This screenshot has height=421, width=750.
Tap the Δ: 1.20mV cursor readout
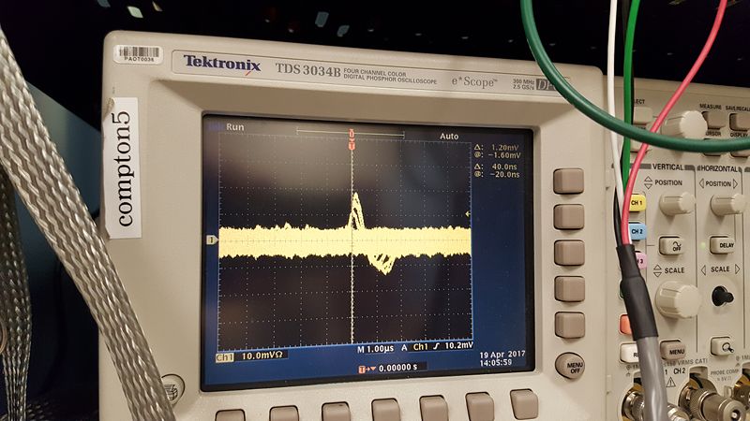[x=498, y=148]
